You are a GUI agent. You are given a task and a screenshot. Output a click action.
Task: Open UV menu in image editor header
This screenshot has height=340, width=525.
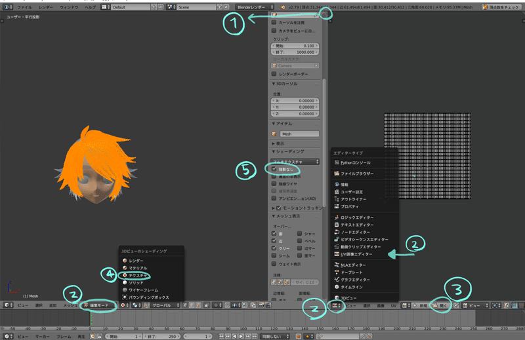coord(393,305)
